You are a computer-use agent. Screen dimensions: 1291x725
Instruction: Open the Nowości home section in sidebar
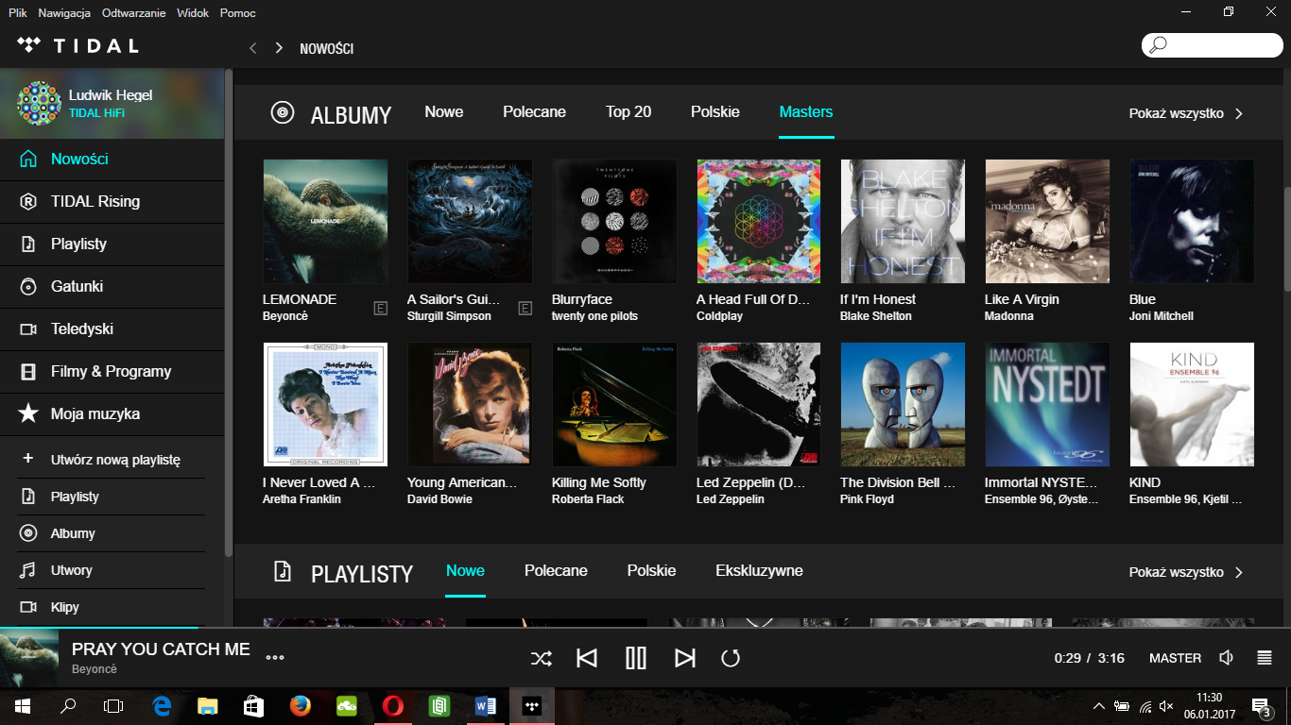click(x=112, y=159)
